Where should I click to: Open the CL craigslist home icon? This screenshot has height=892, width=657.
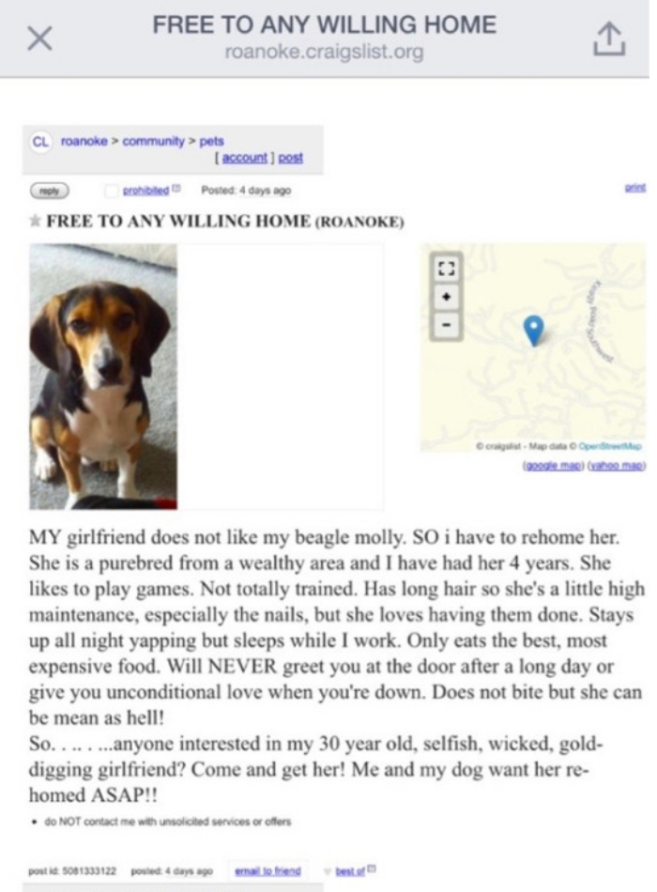(40, 141)
